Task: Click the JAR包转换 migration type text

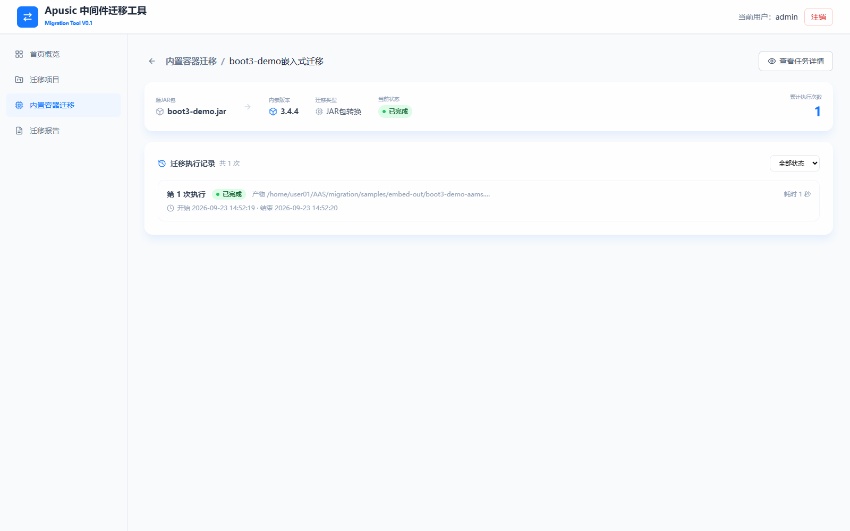Action: pos(344,112)
